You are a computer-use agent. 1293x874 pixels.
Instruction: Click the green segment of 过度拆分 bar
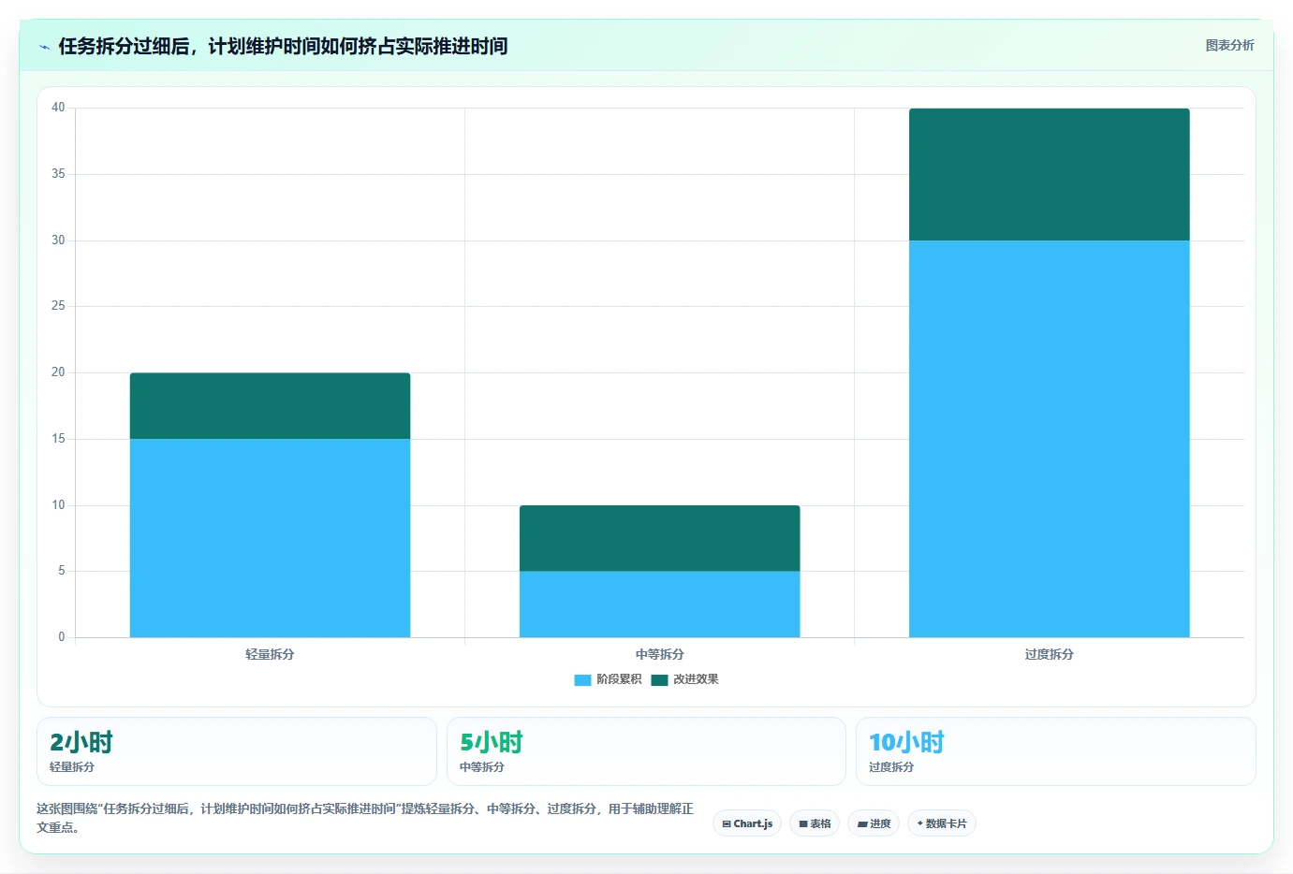(x=1049, y=174)
